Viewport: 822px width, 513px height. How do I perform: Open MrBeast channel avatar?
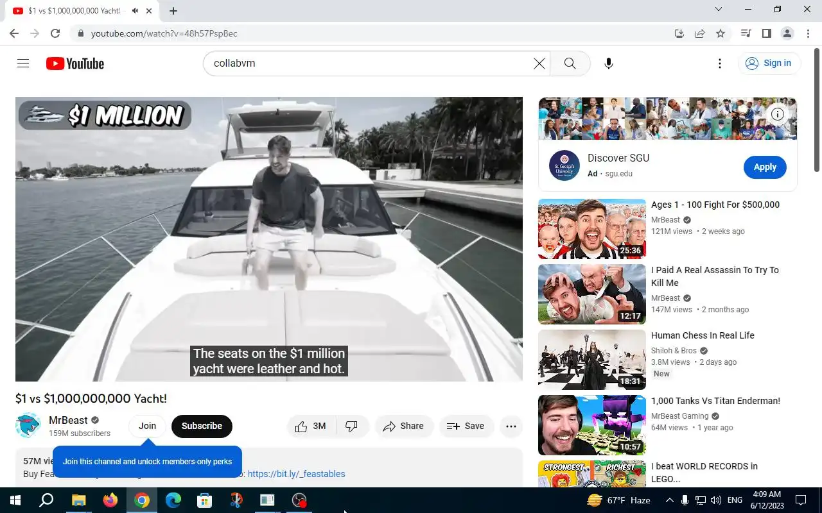[x=28, y=426]
